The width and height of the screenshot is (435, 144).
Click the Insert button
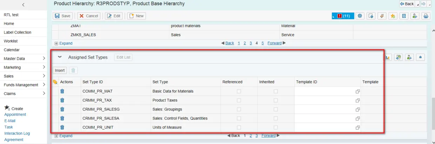[x=60, y=70]
